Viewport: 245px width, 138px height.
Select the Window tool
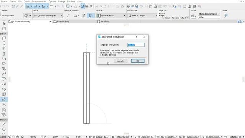point(4,49)
